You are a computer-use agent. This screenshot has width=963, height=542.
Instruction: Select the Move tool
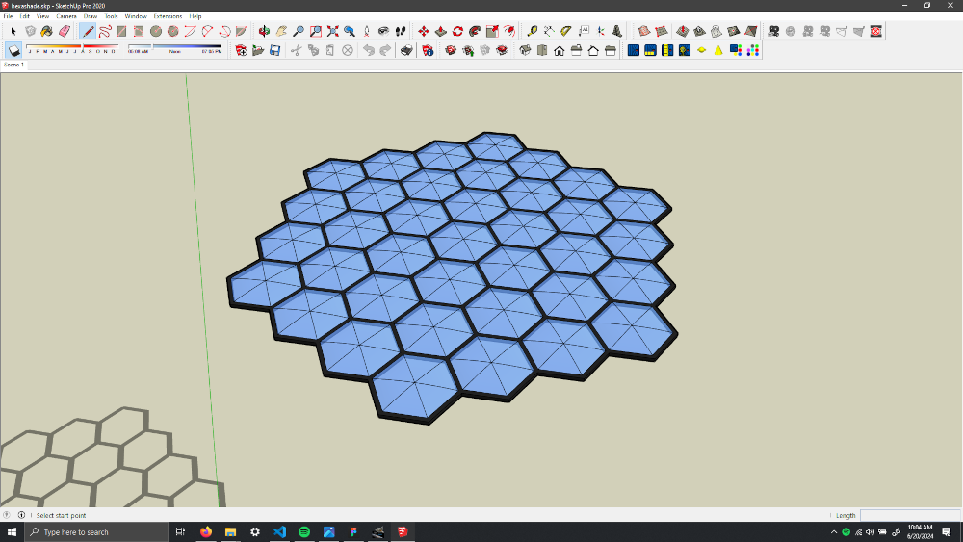click(424, 31)
